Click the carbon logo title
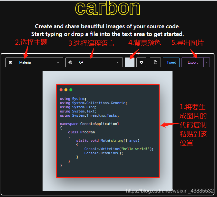The image size is (217, 197). 108,8
